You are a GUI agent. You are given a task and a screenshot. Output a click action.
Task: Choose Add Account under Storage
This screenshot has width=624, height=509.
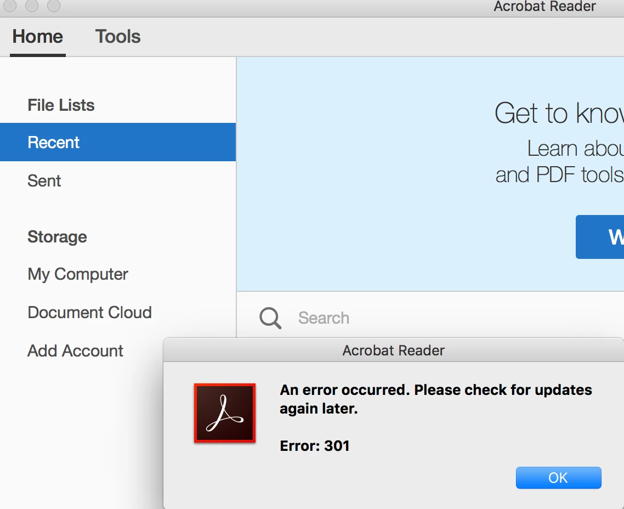point(75,350)
